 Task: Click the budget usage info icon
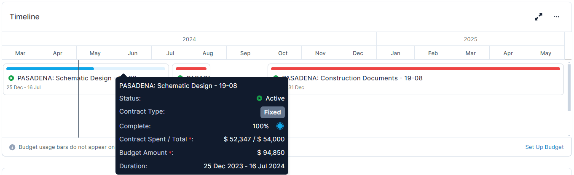coord(12,147)
